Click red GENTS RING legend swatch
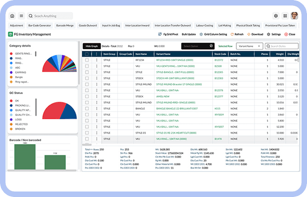Image resolution: width=307 pixels, height=197 pixels. tap(11, 54)
